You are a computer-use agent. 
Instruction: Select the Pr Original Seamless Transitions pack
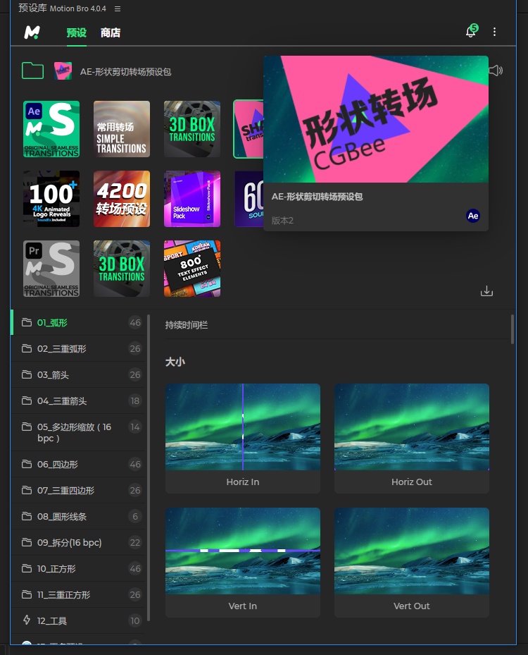(x=51, y=269)
